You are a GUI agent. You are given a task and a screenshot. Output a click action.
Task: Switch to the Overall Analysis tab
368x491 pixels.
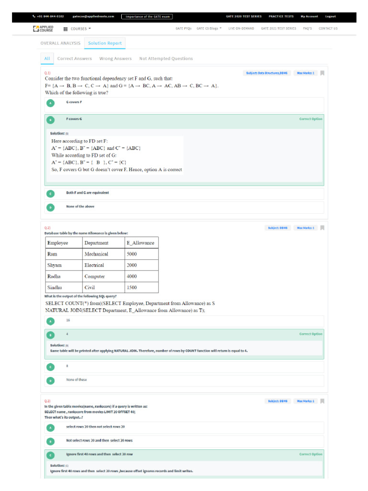[x=60, y=43]
